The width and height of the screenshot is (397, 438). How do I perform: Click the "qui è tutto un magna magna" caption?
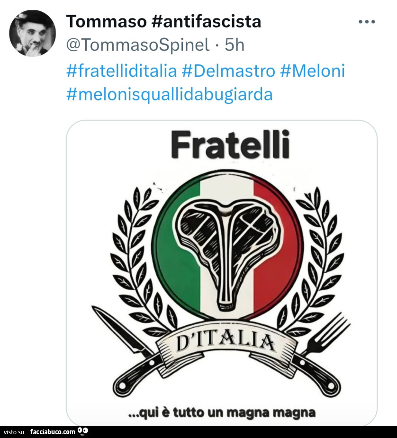click(x=222, y=412)
